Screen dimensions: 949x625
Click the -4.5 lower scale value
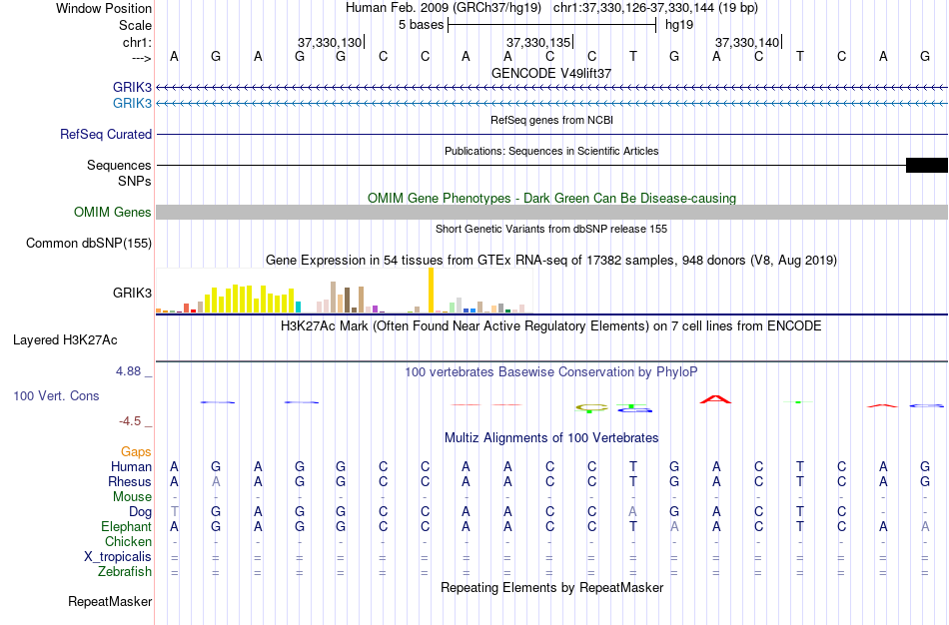click(x=130, y=421)
